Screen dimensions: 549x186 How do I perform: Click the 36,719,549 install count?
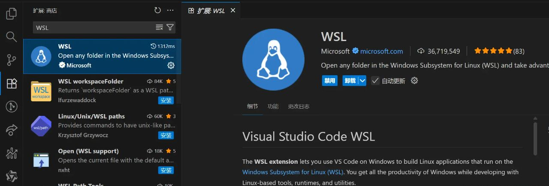[x=443, y=51]
